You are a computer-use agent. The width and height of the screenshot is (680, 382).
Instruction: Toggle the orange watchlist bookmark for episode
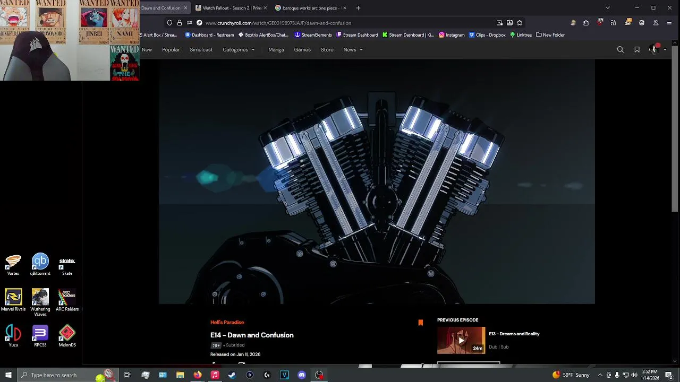point(420,323)
